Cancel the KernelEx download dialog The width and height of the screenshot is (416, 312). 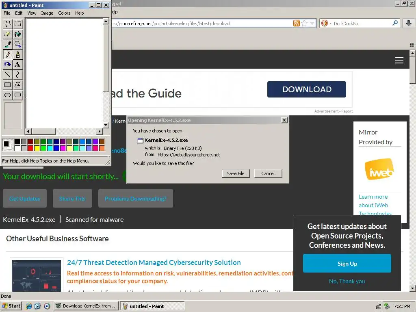268,173
